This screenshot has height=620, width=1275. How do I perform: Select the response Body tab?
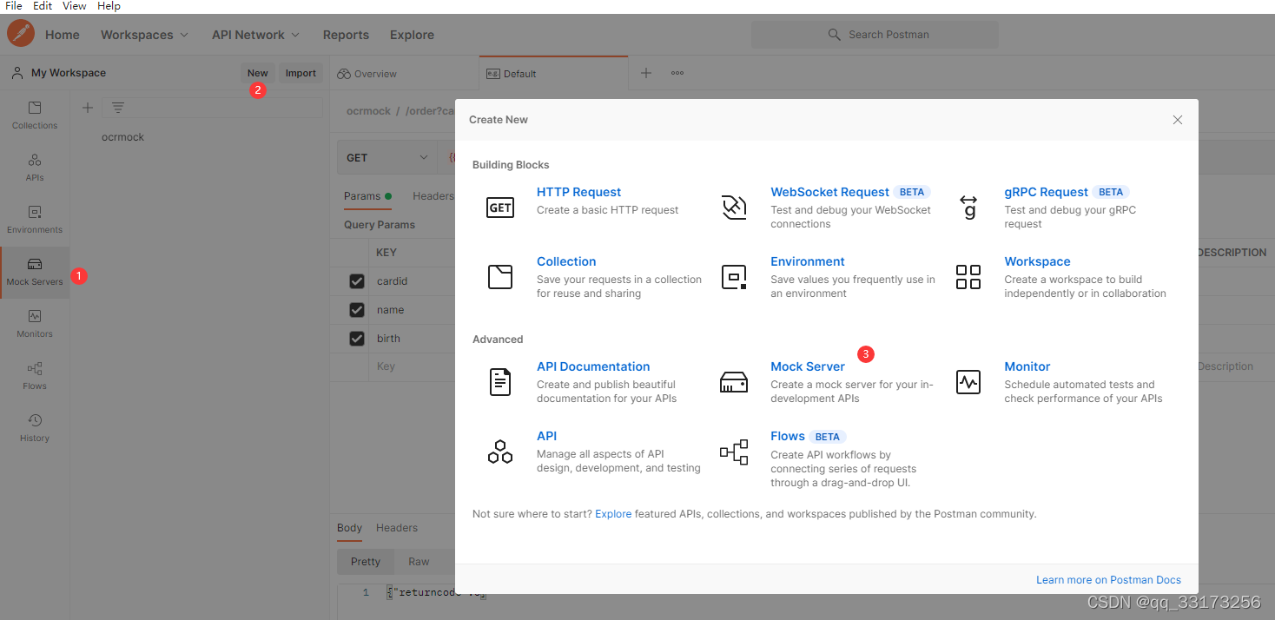point(349,528)
